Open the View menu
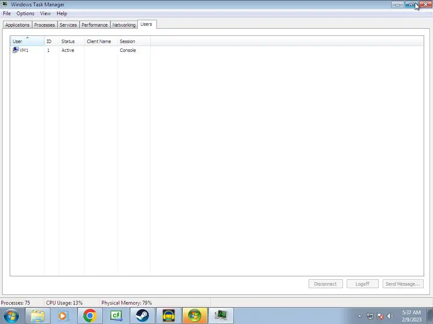Screen dimensions: 433x324 [x=45, y=13]
